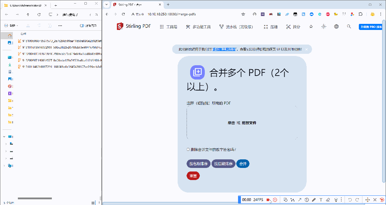
Task: Click the 按日期排序 button
Action: tap(223, 164)
